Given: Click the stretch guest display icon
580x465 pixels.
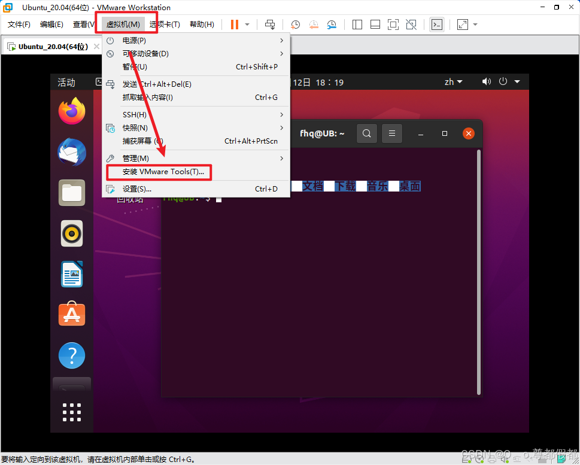Looking at the screenshot, I should coord(462,25).
